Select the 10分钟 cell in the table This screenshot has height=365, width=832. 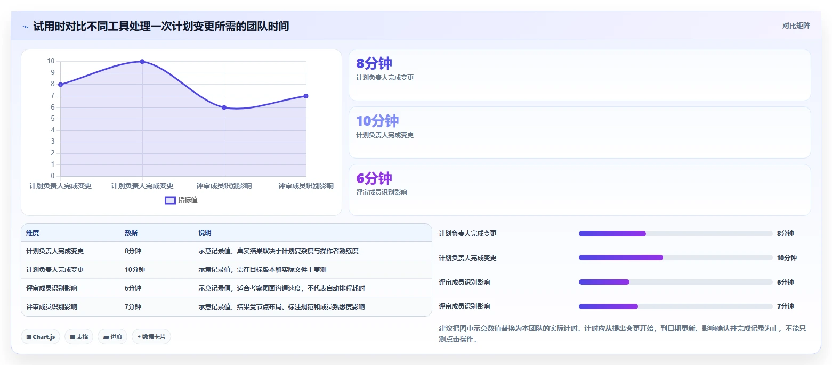135,270
